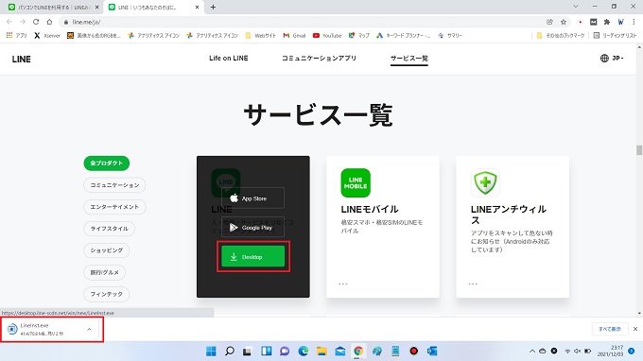Viewport: 643px width, 361px height.
Task: Open the YouTube bookmark
Action: click(327, 36)
